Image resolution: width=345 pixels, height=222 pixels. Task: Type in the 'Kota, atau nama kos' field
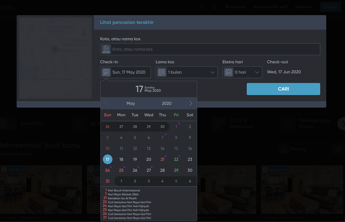(214, 49)
